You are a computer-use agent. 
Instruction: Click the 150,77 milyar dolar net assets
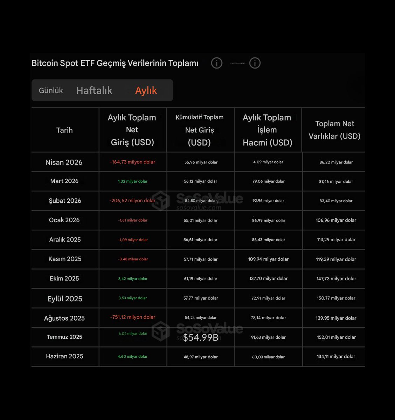[x=336, y=298]
